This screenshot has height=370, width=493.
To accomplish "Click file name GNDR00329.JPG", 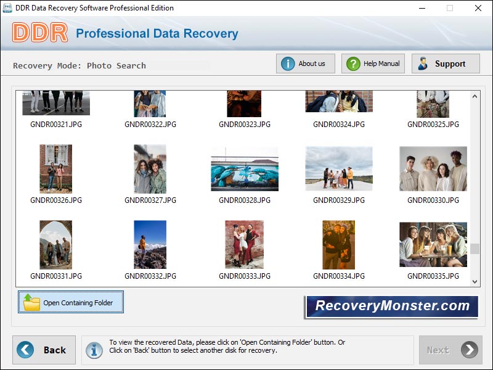I will [339, 200].
